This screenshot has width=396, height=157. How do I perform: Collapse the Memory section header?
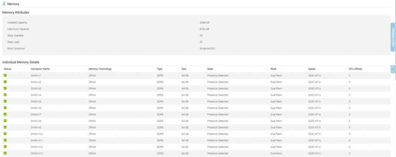click(x=14, y=3)
